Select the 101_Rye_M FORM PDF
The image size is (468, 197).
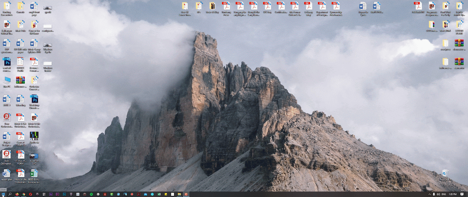coord(20,158)
